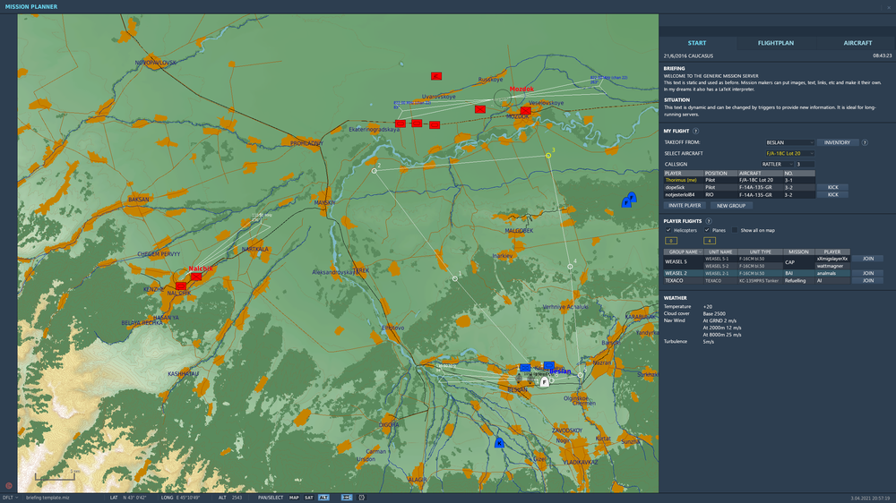Click the white F flight marker near Beslan
The width and height of the screenshot is (896, 503).
544,381
